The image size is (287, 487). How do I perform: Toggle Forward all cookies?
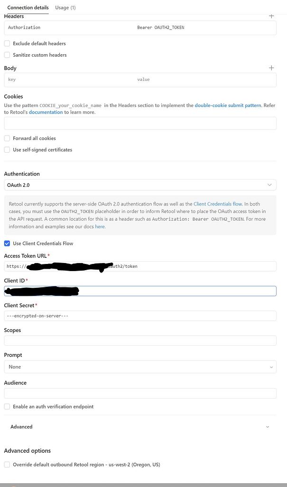pyautogui.click(x=7, y=138)
